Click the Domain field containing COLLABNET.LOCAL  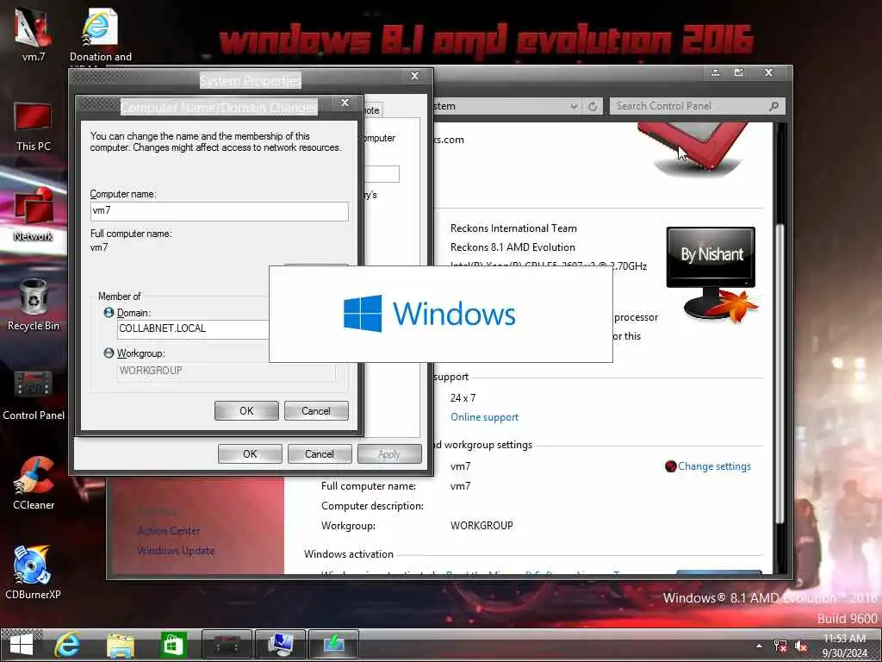tap(193, 328)
